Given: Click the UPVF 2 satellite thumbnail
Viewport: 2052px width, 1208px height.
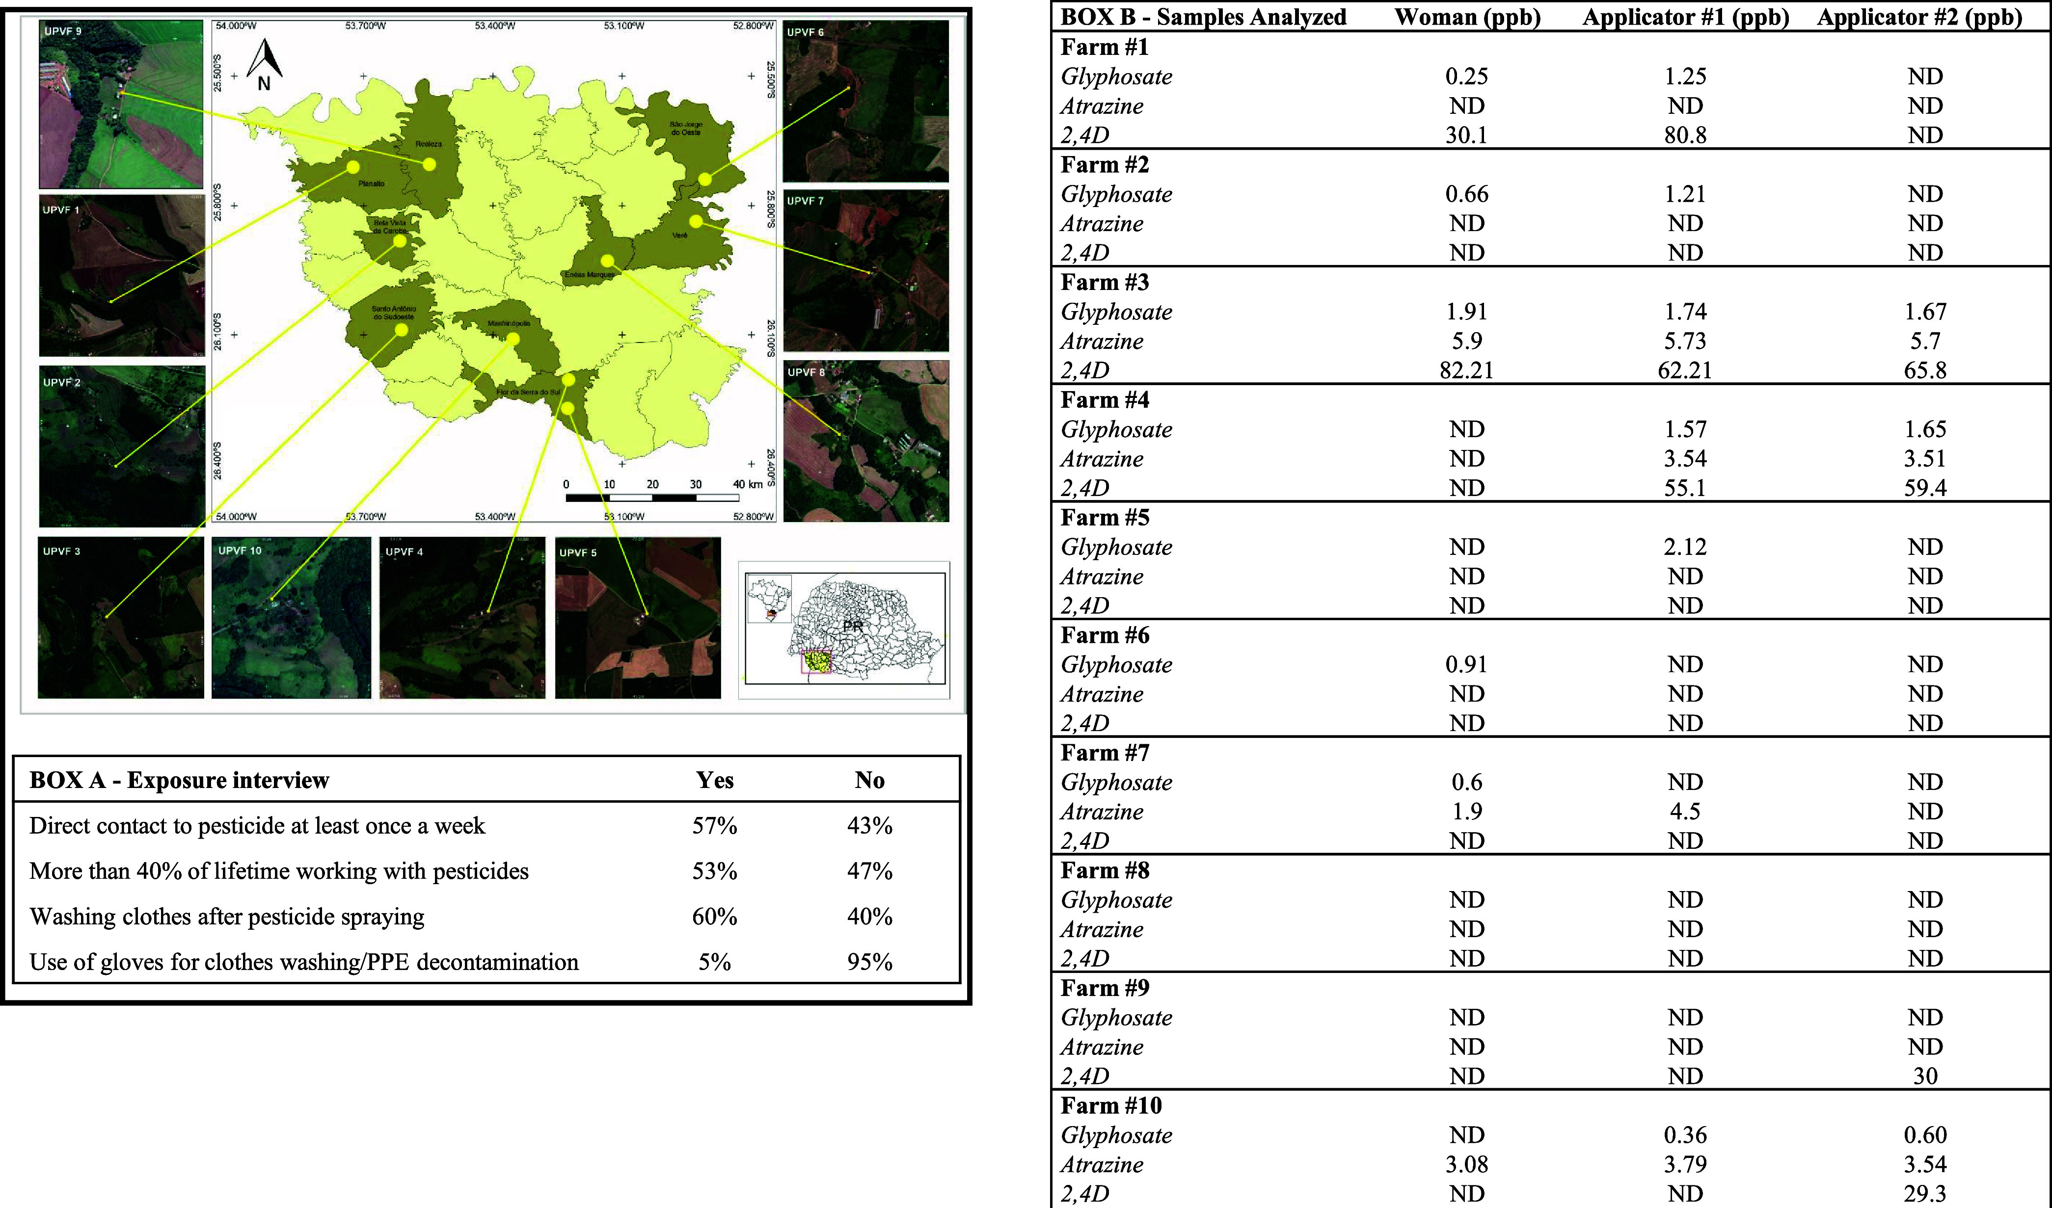Looking at the screenshot, I should 121,446.
